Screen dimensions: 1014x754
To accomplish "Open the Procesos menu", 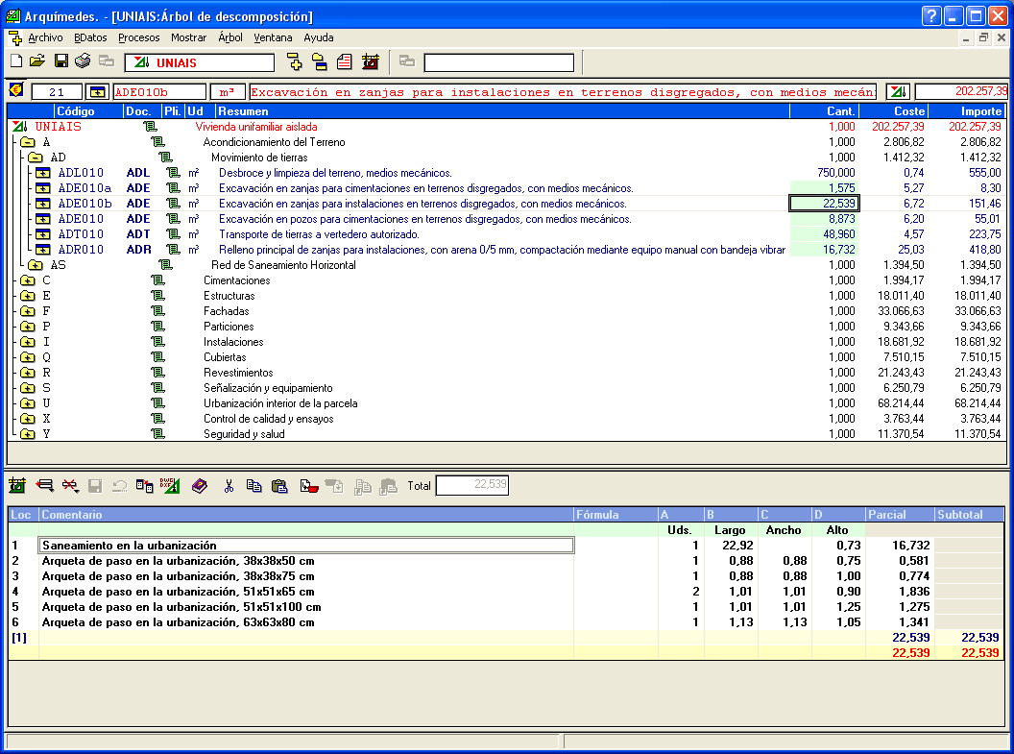I will click(x=138, y=37).
